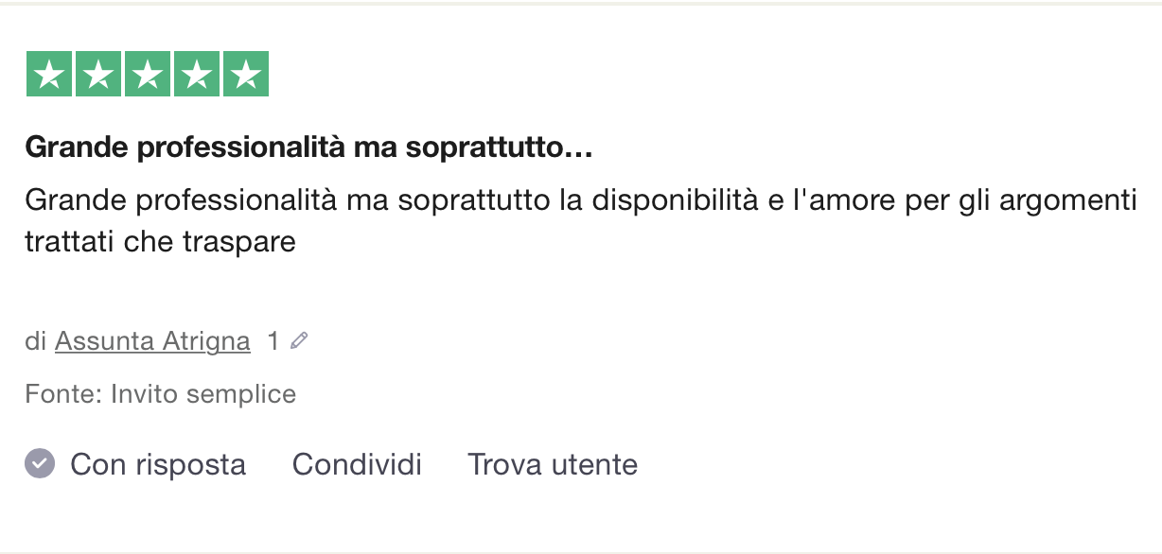Click Condividi to share the review
Screen dimensions: 1162x554
(x=357, y=464)
